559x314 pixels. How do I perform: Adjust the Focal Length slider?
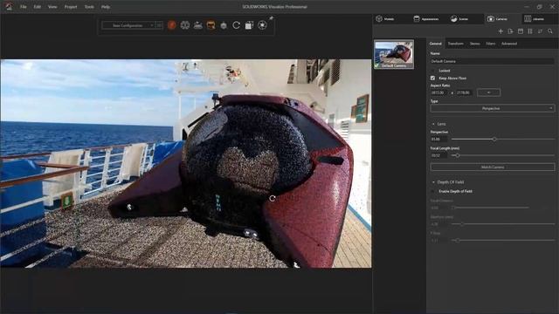coord(458,155)
